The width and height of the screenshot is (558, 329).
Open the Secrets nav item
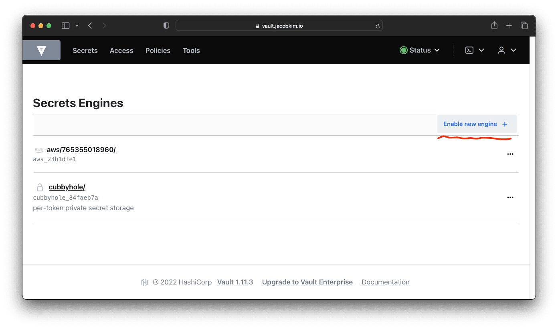85,51
